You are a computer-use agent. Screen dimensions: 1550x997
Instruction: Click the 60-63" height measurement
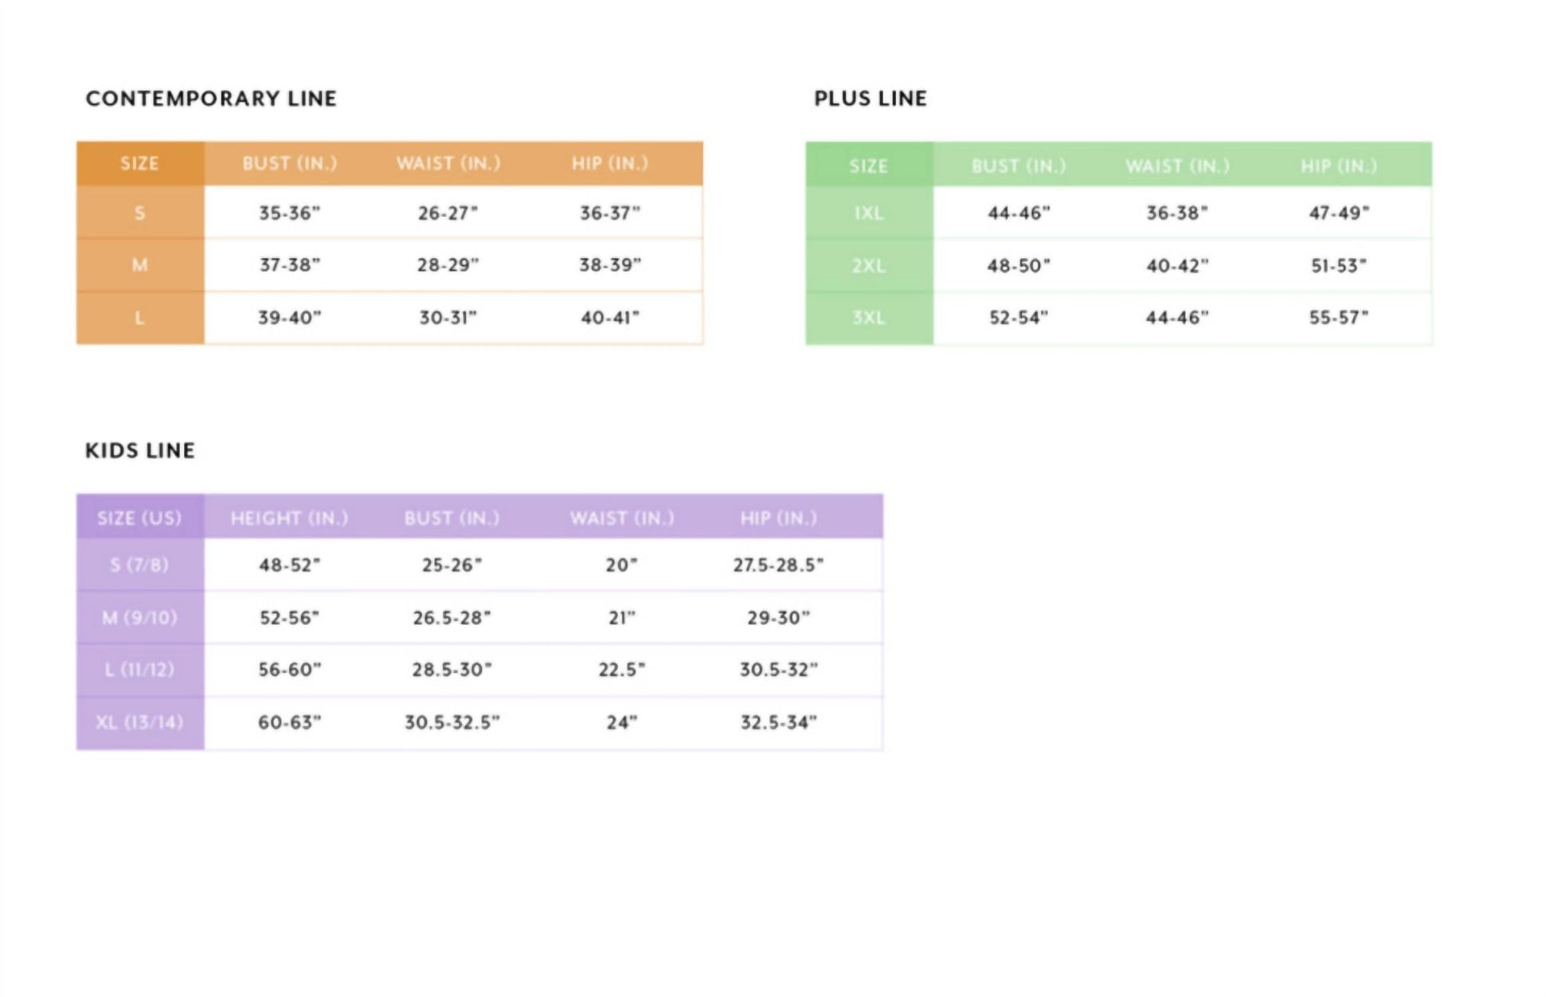[289, 722]
